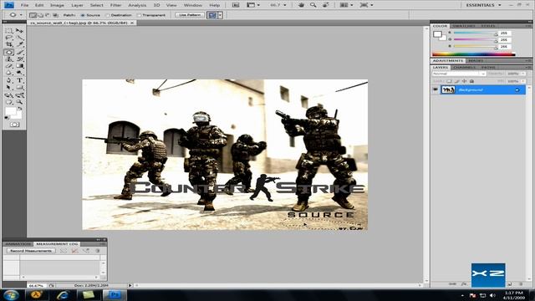The width and height of the screenshot is (535, 301).
Task: Select the Patch tool in the toolbox
Action: [9, 52]
